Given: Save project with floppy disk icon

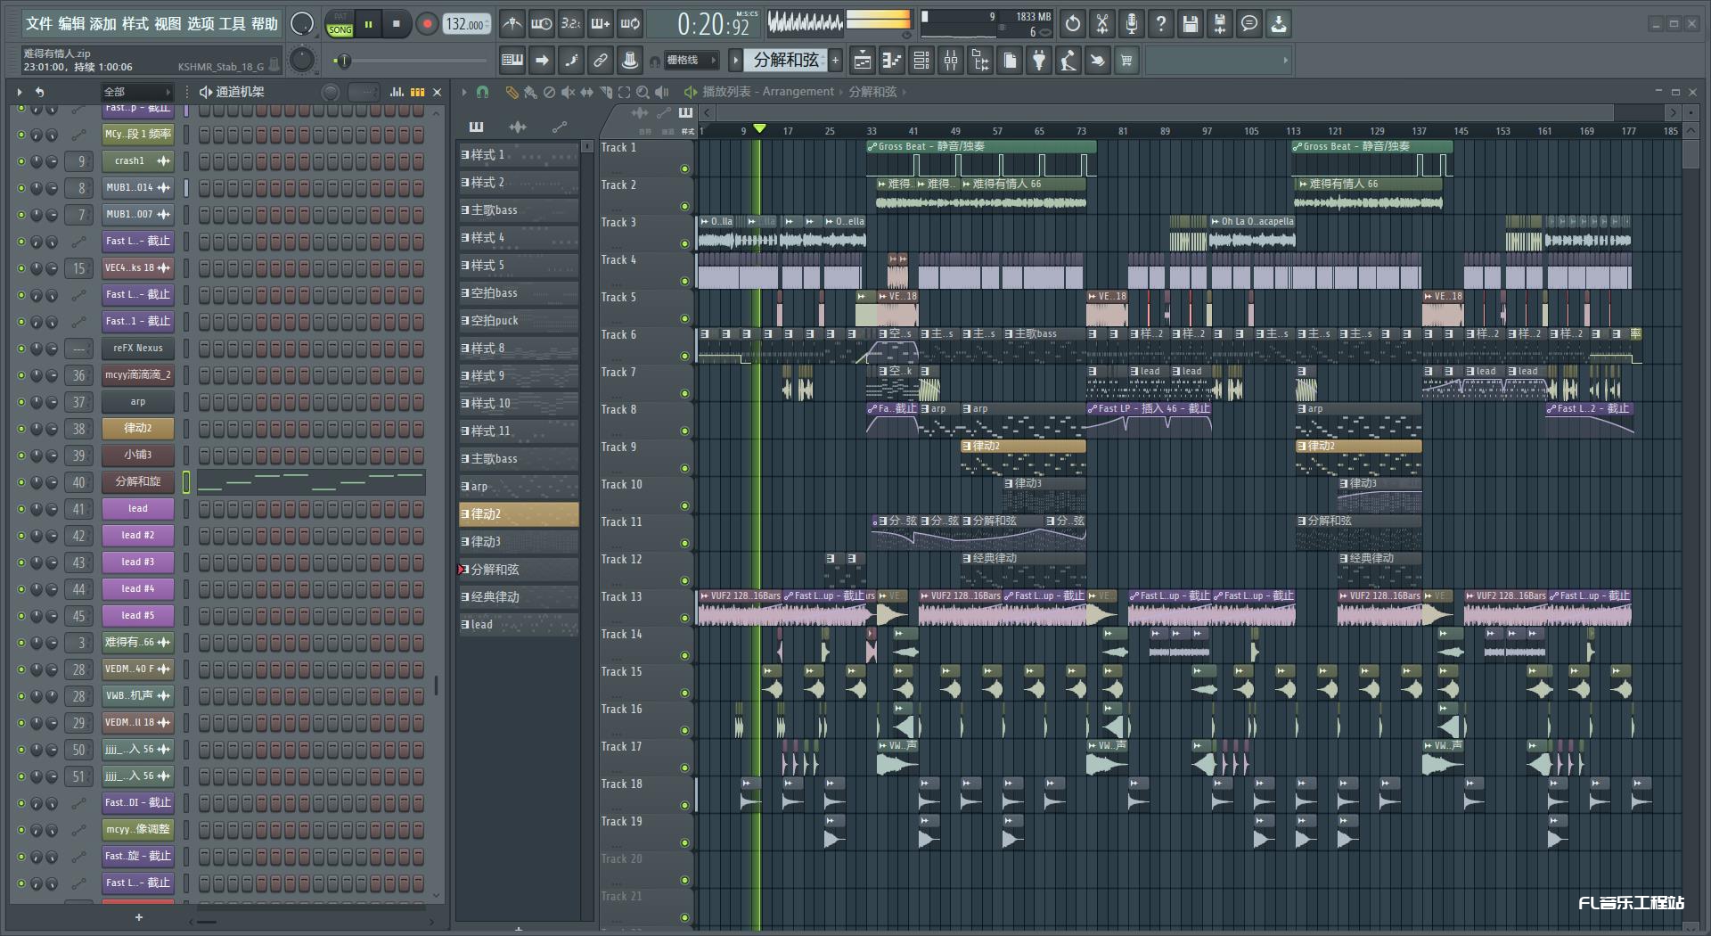Looking at the screenshot, I should point(1191,24).
